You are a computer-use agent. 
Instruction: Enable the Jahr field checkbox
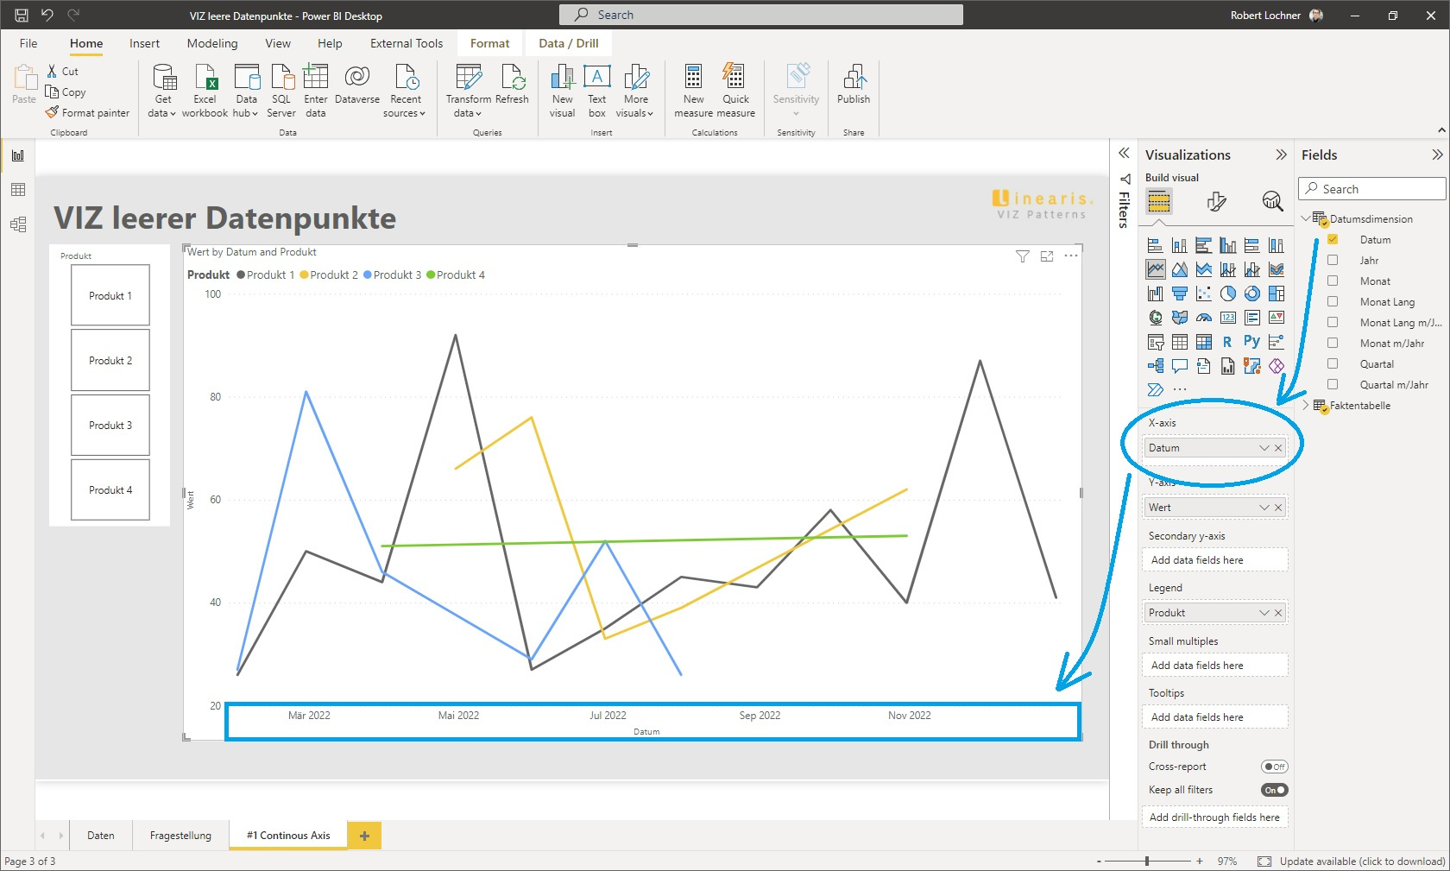pyautogui.click(x=1333, y=260)
